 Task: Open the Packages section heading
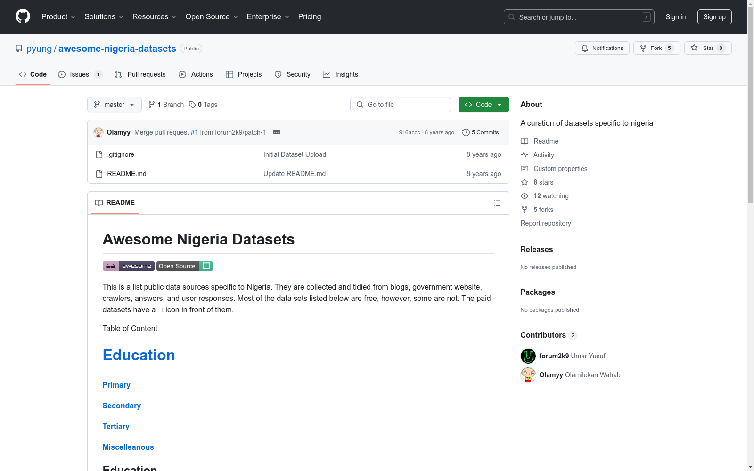[538, 292]
